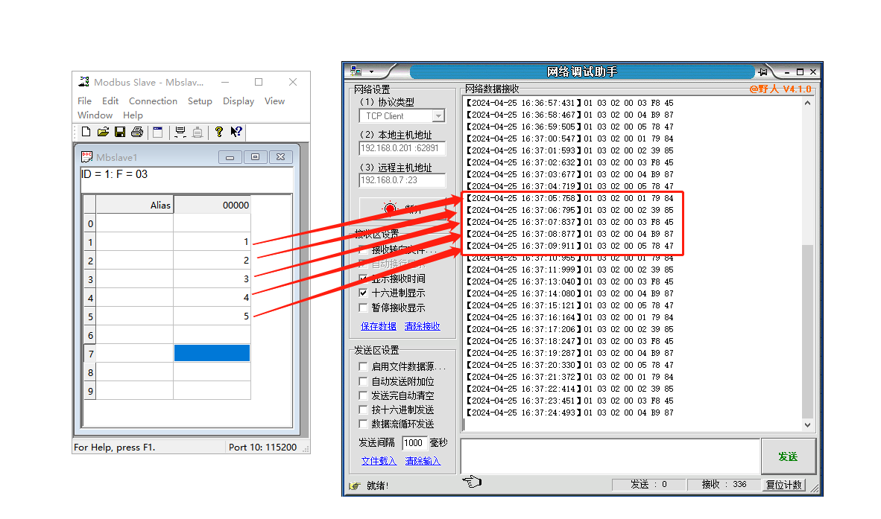881x519 pixels.
Task: Click the Save floppy disk icon in Modbus Slave
Action: point(120,132)
